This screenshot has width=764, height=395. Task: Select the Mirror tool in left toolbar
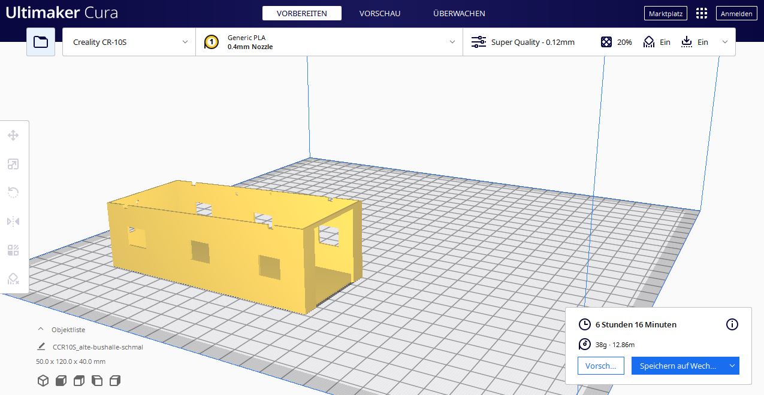click(x=13, y=221)
